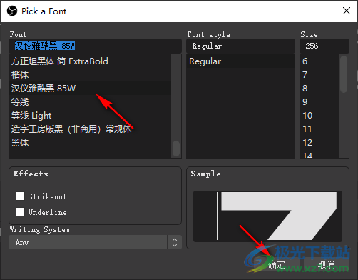Select size 12
Viewport: 358px width, 280px height.
(319, 143)
